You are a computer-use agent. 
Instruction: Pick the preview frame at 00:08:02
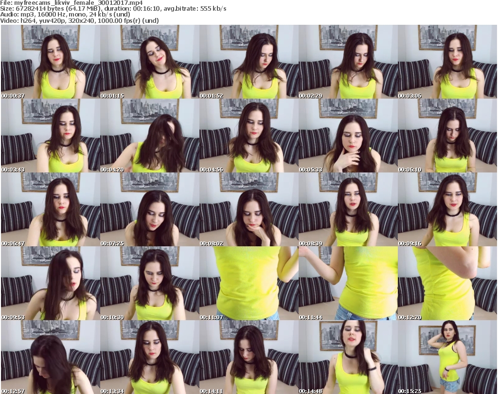coord(249,209)
